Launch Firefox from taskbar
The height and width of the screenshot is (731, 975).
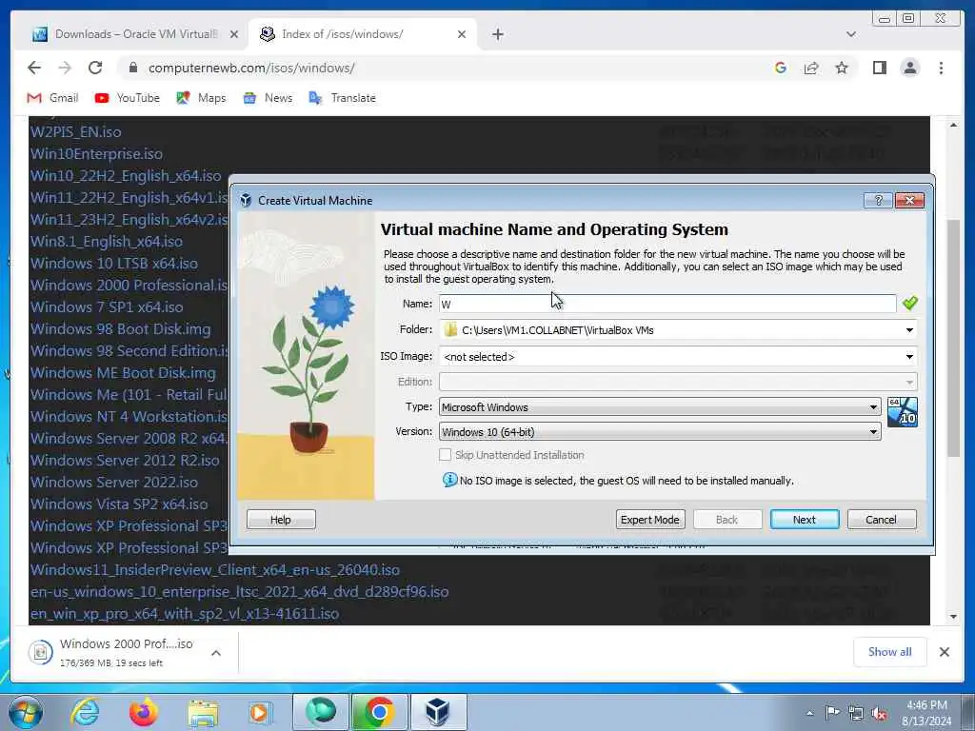(x=143, y=712)
